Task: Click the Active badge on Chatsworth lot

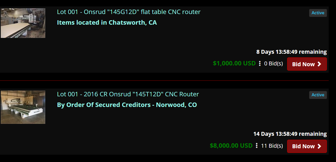Action: (x=318, y=13)
